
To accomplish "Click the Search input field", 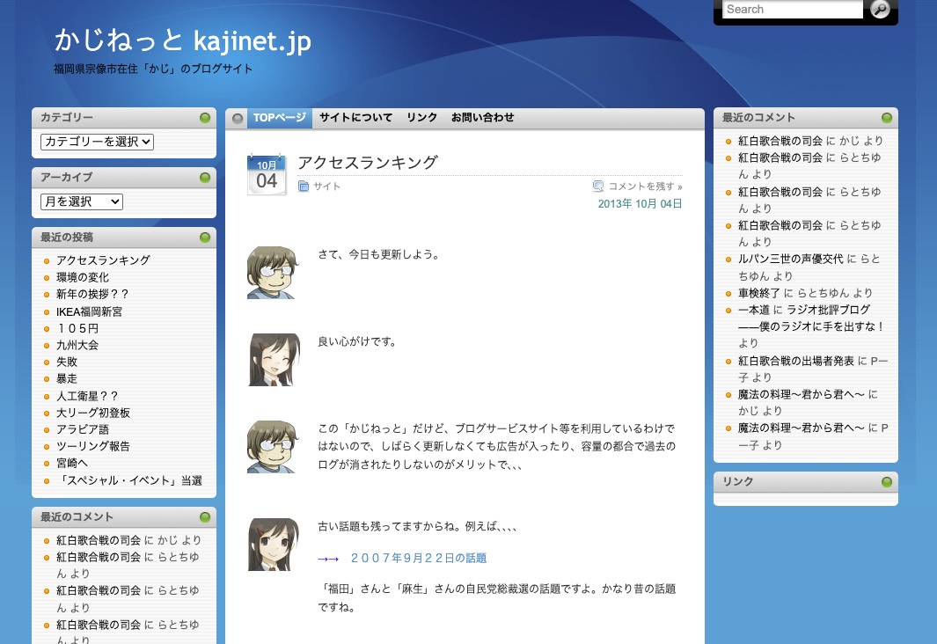I will (792, 10).
